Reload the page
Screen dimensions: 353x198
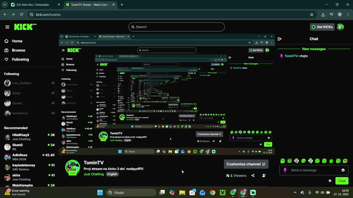click(x=22, y=15)
